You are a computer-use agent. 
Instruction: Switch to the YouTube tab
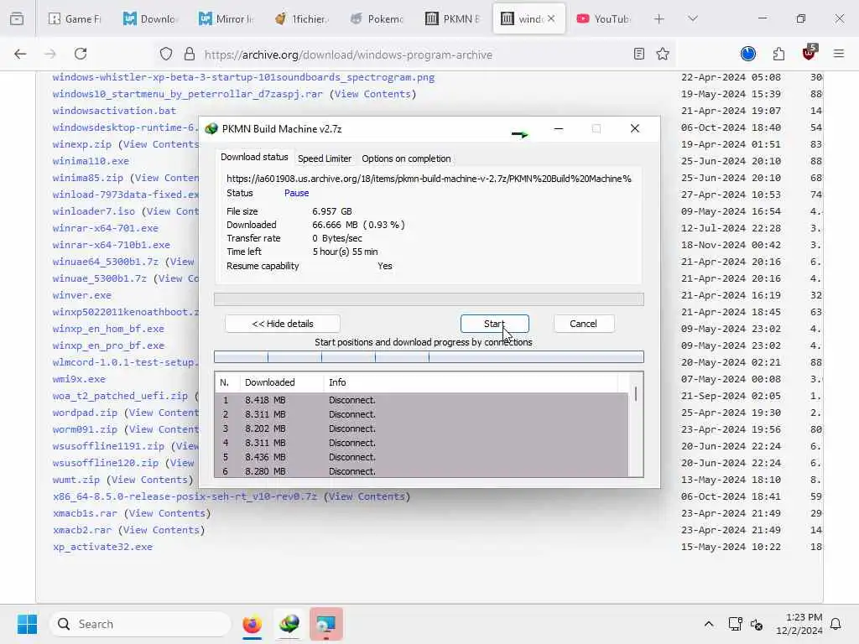(x=603, y=18)
